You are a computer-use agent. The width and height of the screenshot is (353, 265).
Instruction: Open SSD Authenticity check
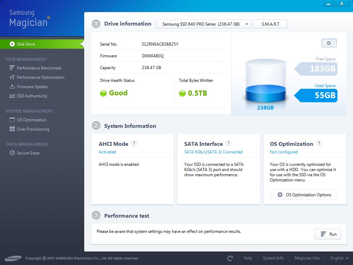coord(32,96)
